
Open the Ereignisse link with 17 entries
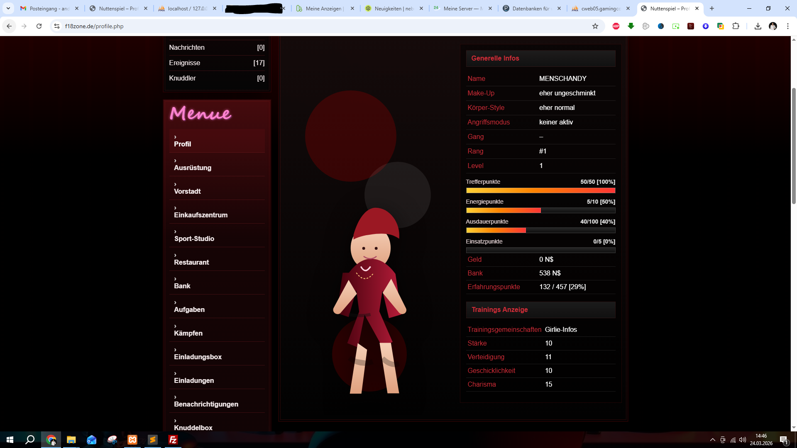pyautogui.click(x=185, y=63)
